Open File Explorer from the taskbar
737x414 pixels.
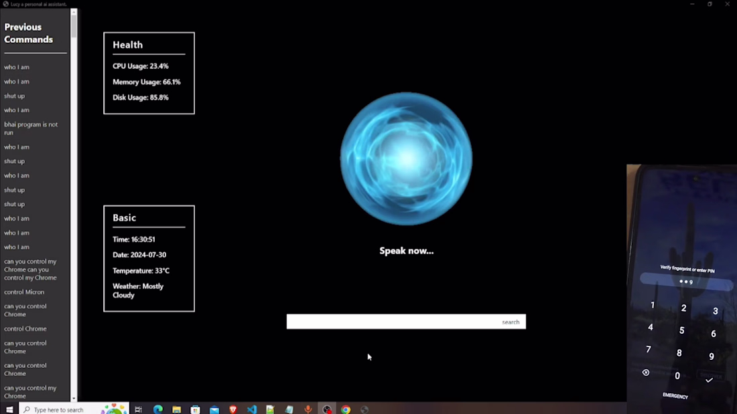[177, 409]
